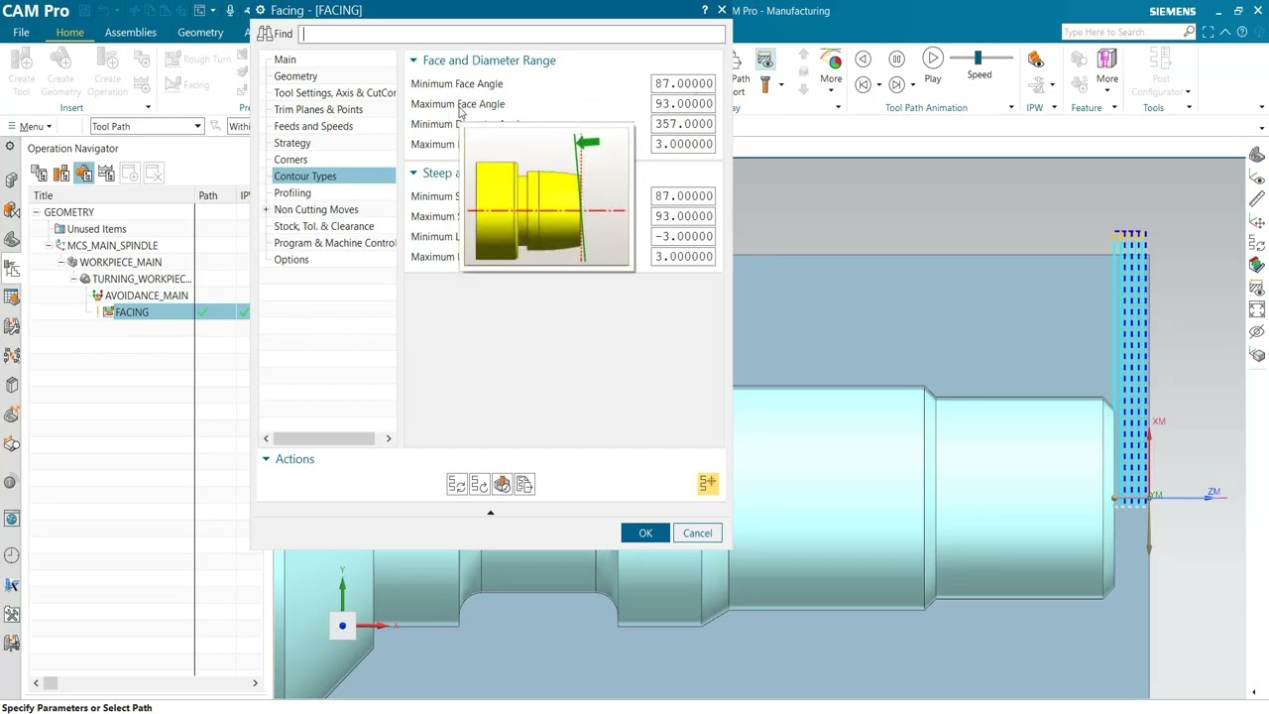
Task: Click the tool path display eye icon
Action: (764, 60)
